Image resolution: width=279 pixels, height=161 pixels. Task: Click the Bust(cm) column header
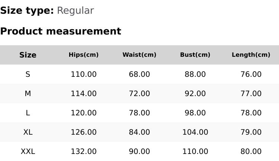pos(195,55)
